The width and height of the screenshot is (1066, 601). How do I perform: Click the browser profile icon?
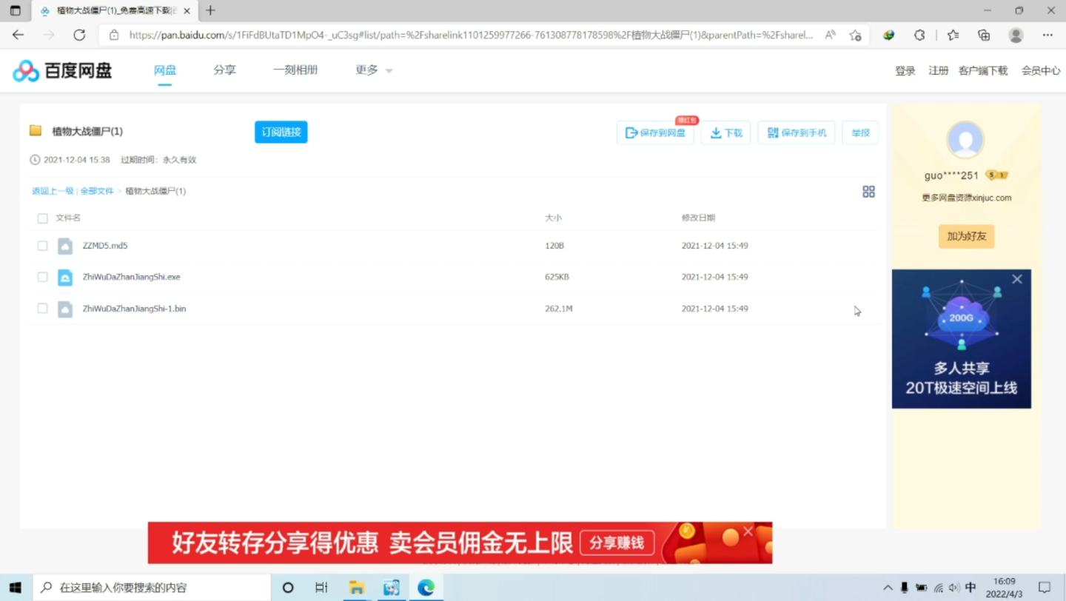tap(1016, 35)
